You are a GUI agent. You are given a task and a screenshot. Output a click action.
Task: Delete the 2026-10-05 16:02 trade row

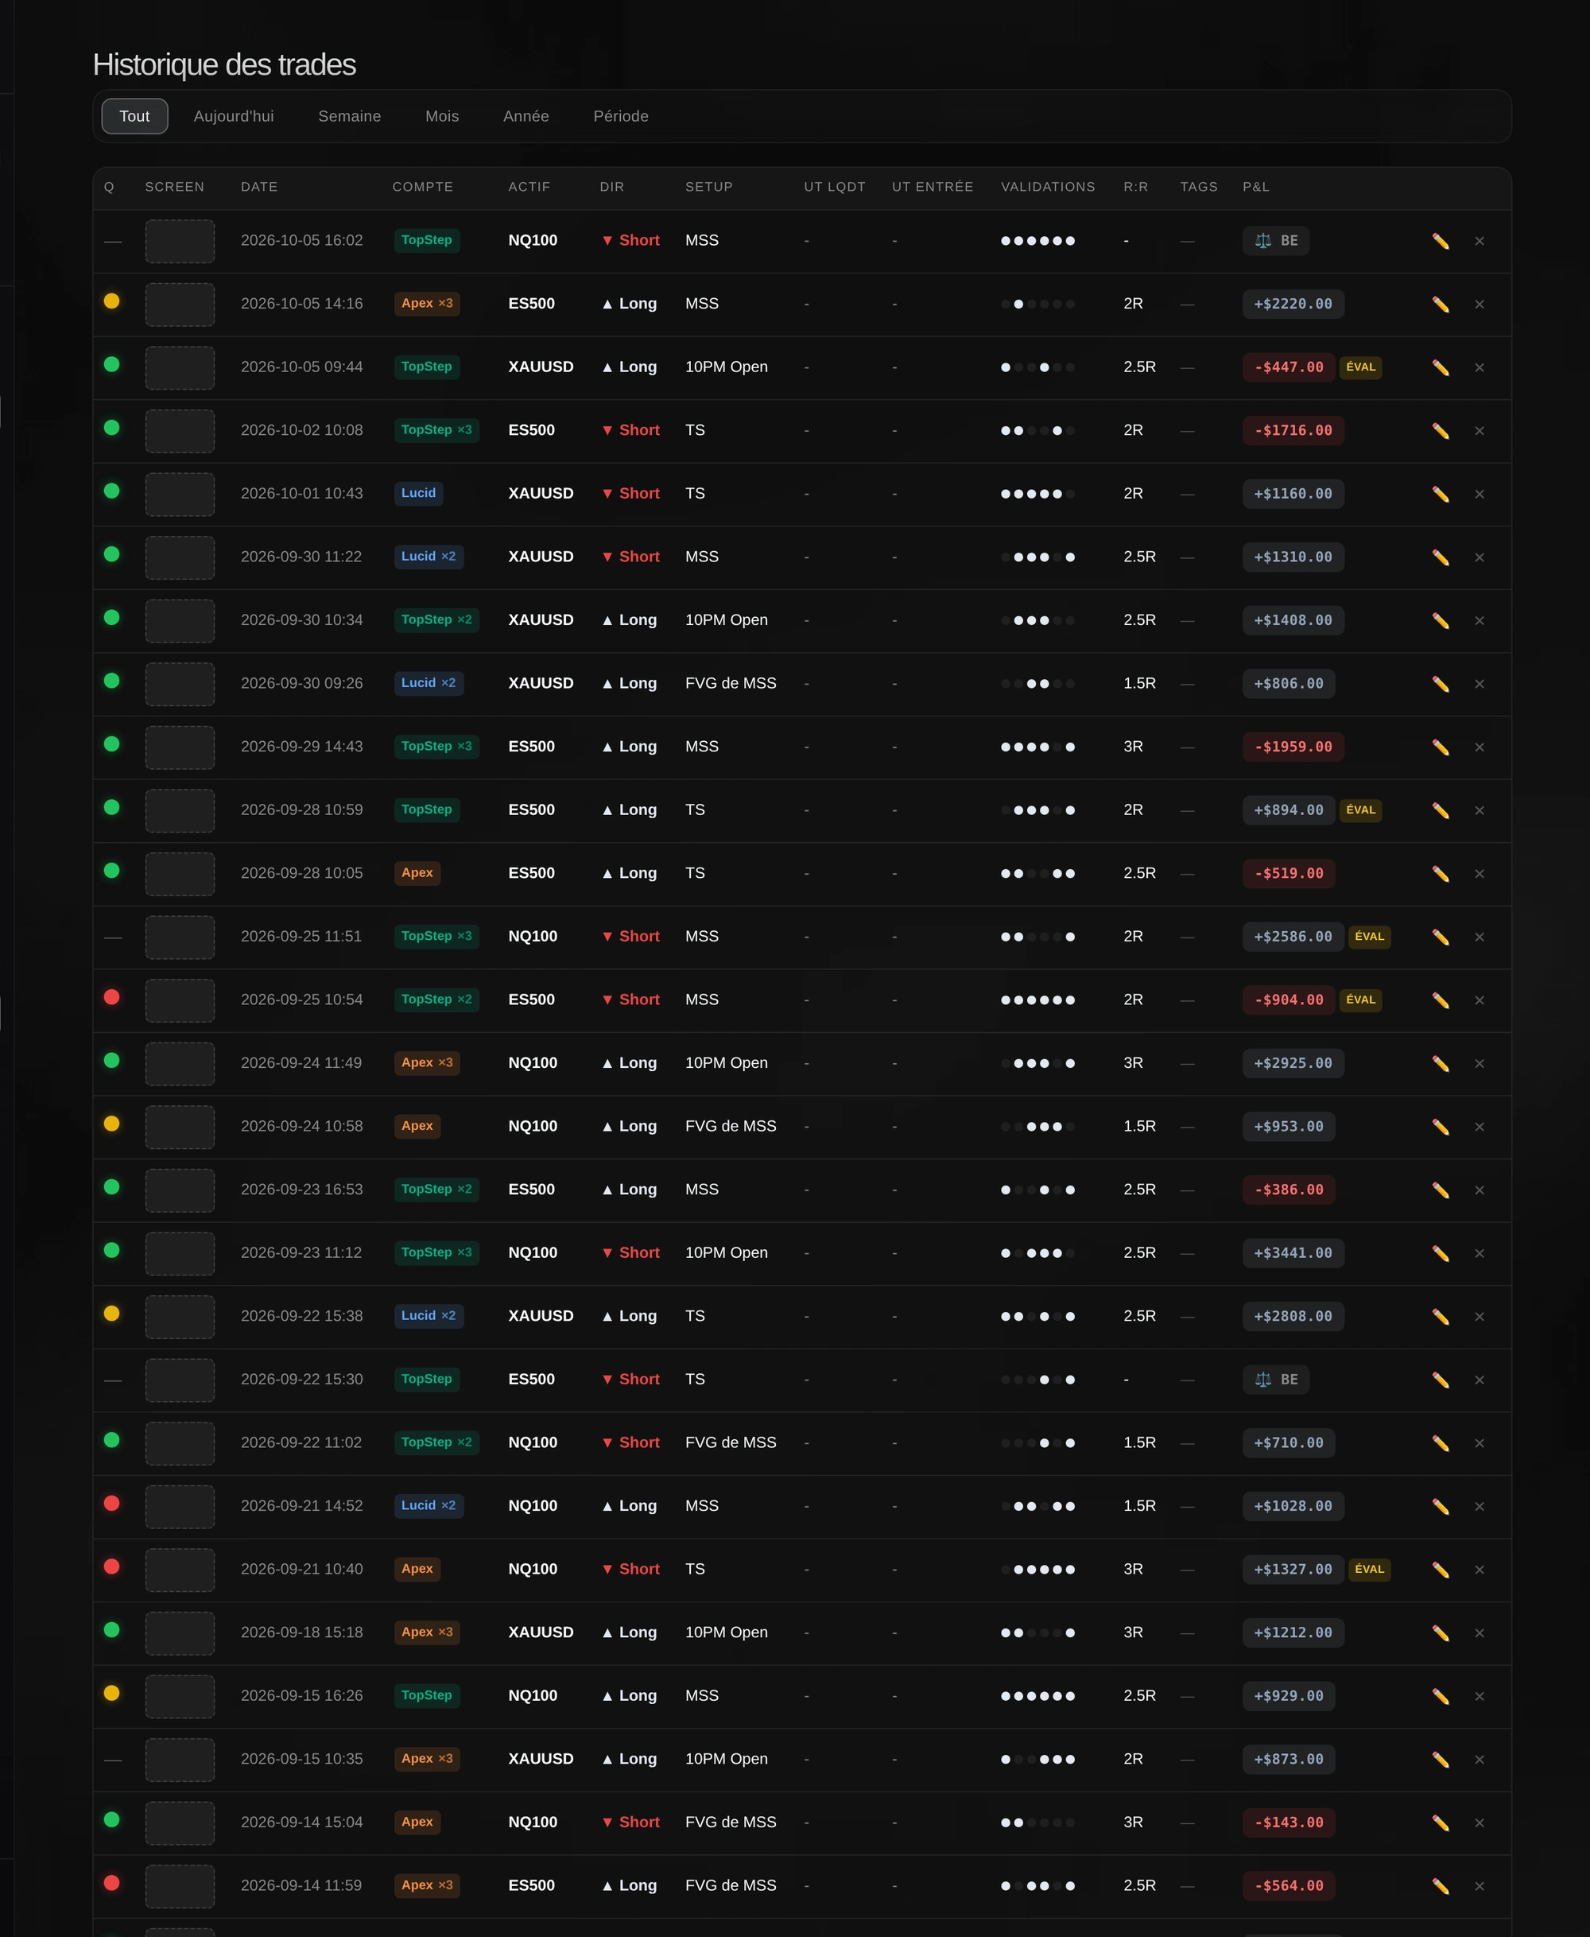click(x=1479, y=241)
